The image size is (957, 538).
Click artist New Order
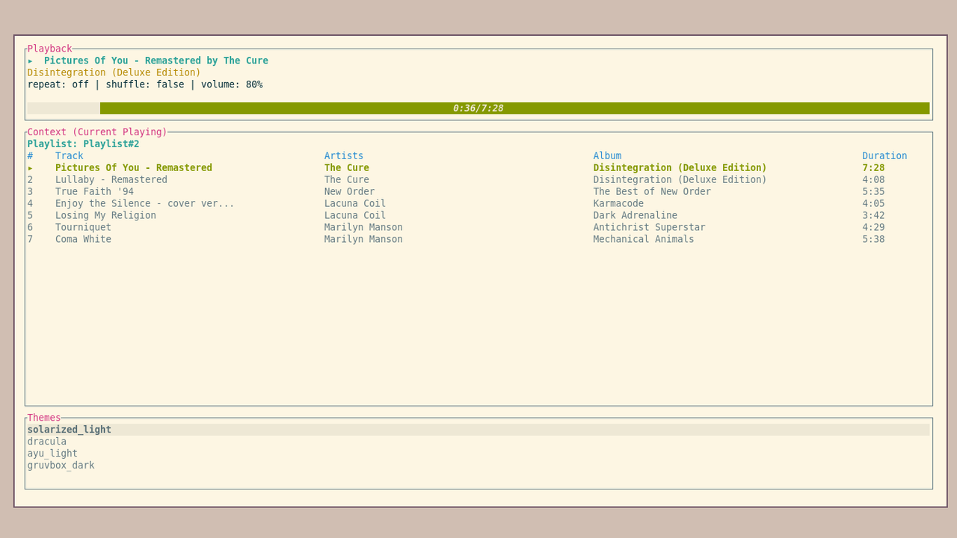coord(350,192)
